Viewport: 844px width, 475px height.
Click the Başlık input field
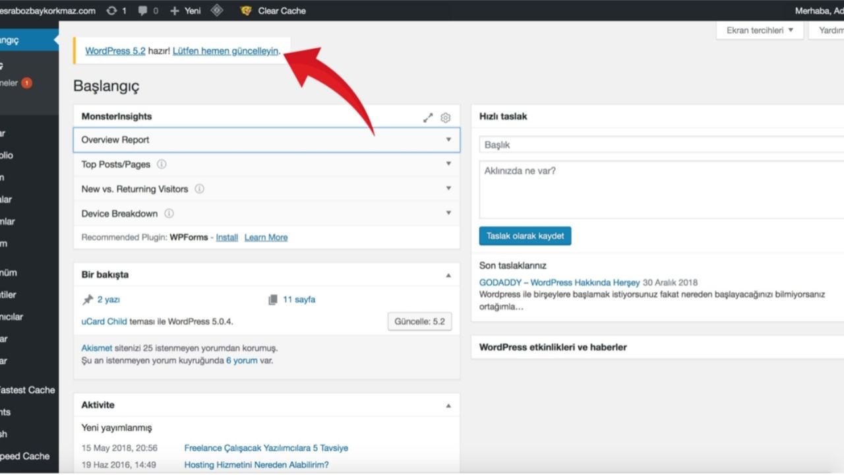click(661, 144)
